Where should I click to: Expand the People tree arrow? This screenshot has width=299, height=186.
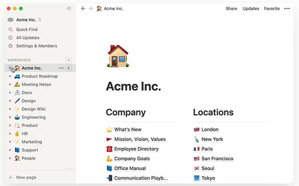pos(10,158)
